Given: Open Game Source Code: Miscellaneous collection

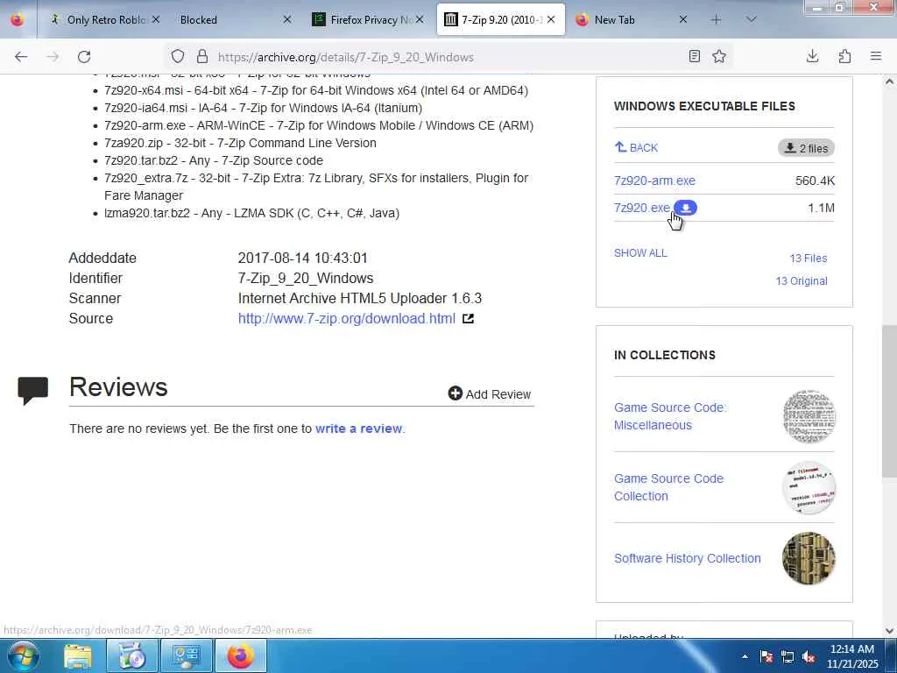Looking at the screenshot, I should [670, 416].
